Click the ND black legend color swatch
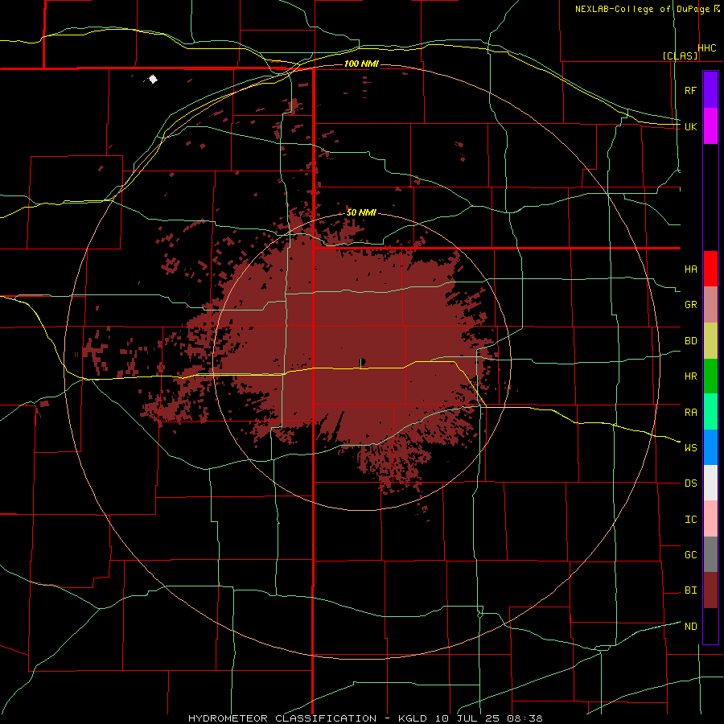This screenshot has height=724, width=724. click(710, 626)
